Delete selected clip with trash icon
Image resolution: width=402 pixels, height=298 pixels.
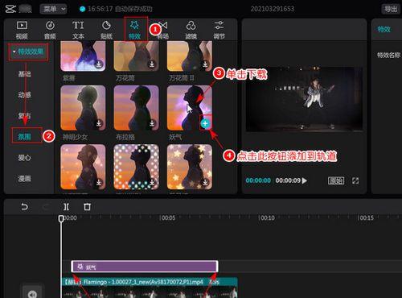(87, 207)
